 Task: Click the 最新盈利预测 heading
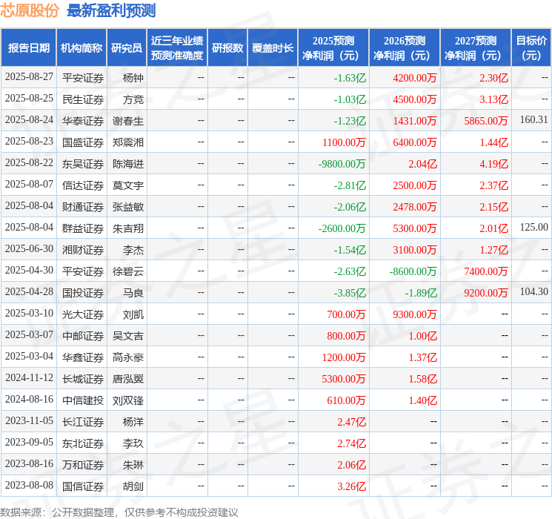(111, 10)
